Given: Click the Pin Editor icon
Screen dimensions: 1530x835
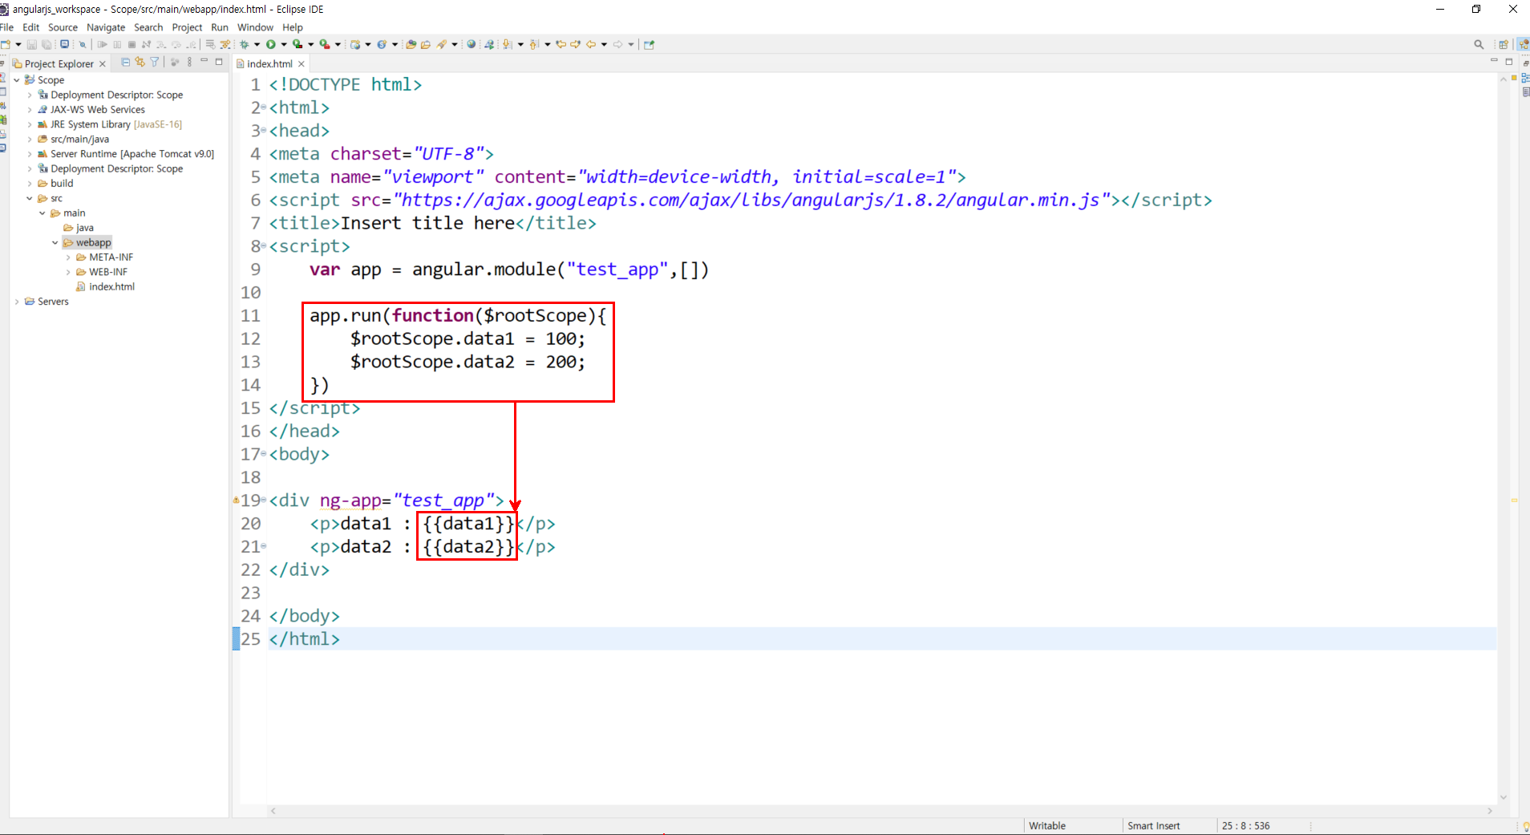Looking at the screenshot, I should coord(649,44).
